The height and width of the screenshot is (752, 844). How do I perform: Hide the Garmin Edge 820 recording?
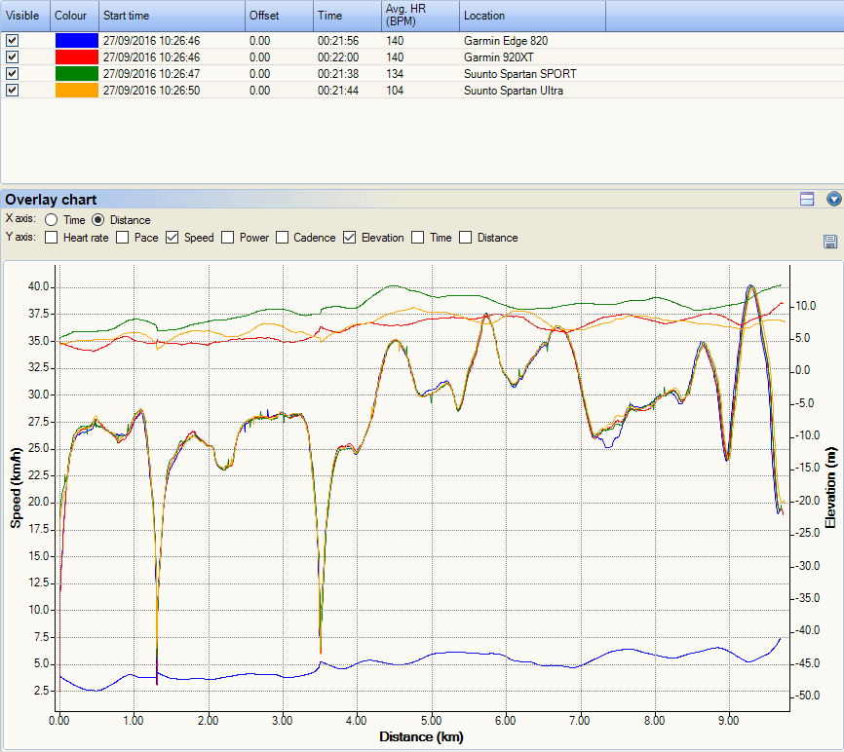pos(13,40)
